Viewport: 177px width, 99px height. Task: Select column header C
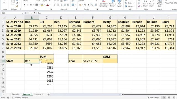click(x=46, y=18)
